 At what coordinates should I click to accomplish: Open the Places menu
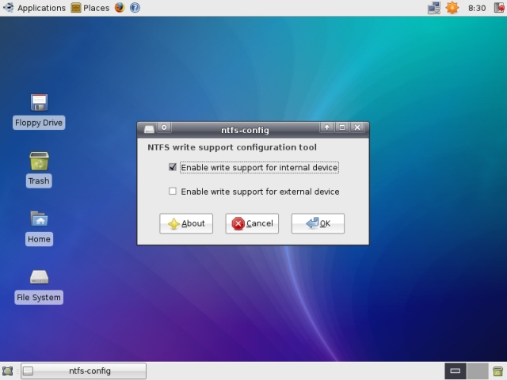click(90, 8)
